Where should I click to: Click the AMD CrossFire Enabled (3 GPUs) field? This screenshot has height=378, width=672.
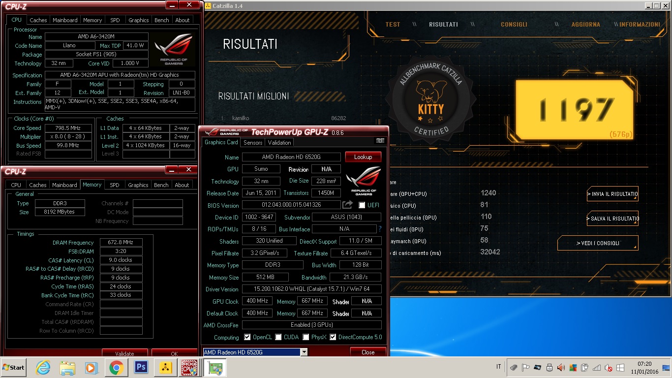tap(311, 325)
